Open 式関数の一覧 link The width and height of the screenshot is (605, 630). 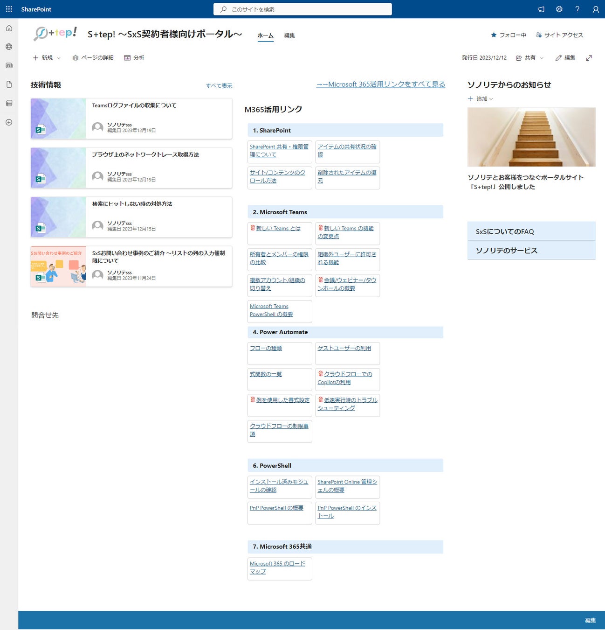click(266, 374)
